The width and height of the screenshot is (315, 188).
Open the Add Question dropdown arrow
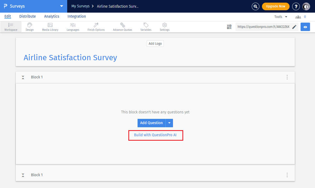[169, 123]
